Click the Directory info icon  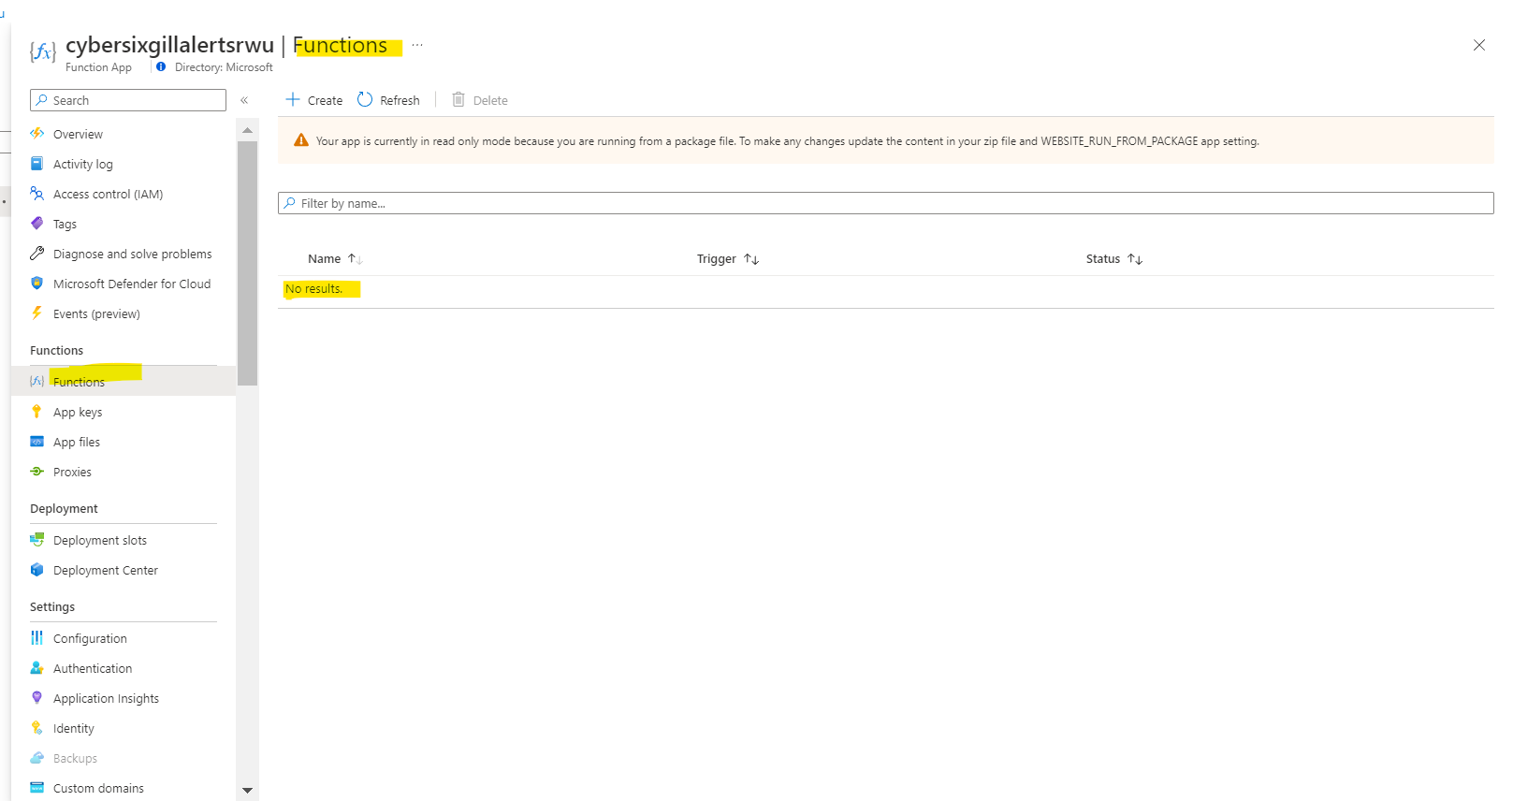[x=161, y=66]
